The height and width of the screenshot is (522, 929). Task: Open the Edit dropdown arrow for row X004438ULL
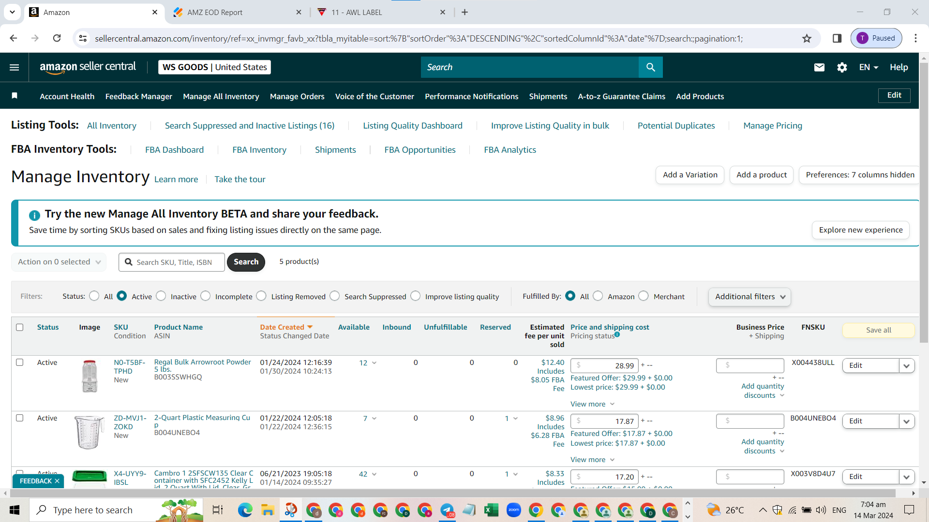907,366
